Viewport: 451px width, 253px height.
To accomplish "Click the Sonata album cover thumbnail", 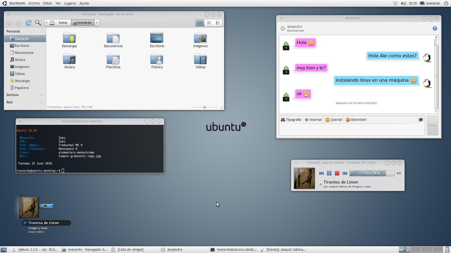I will 304,179.
